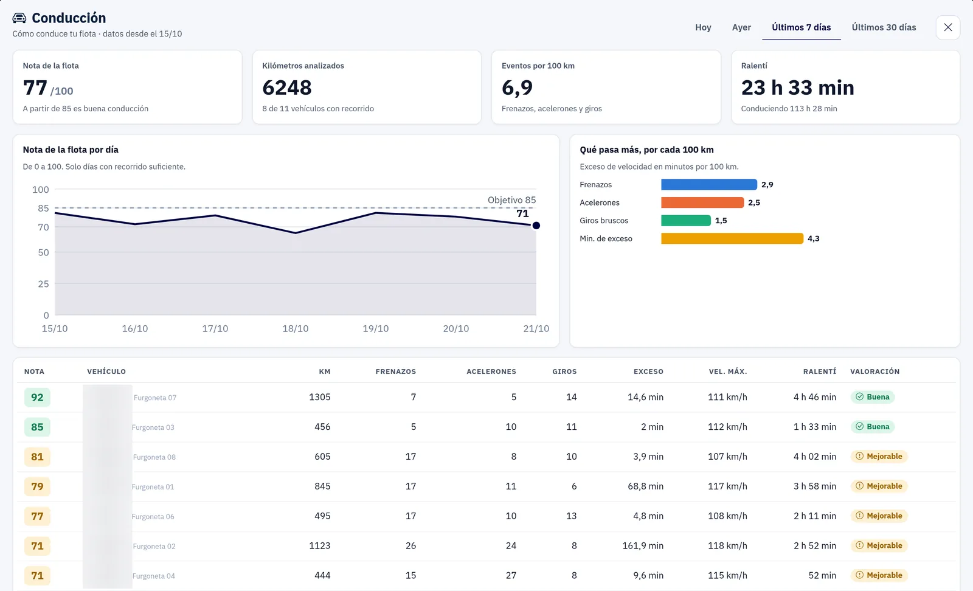Click the Ralentí summary card
The height and width of the screenshot is (591, 973).
pos(845,87)
